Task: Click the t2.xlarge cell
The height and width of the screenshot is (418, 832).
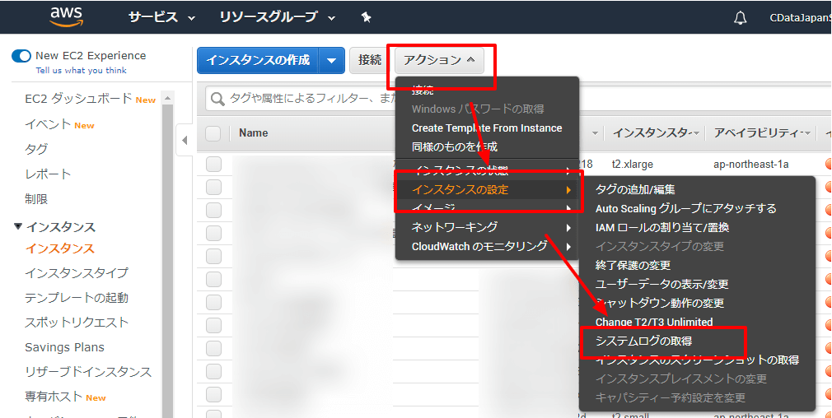Action: pos(633,165)
